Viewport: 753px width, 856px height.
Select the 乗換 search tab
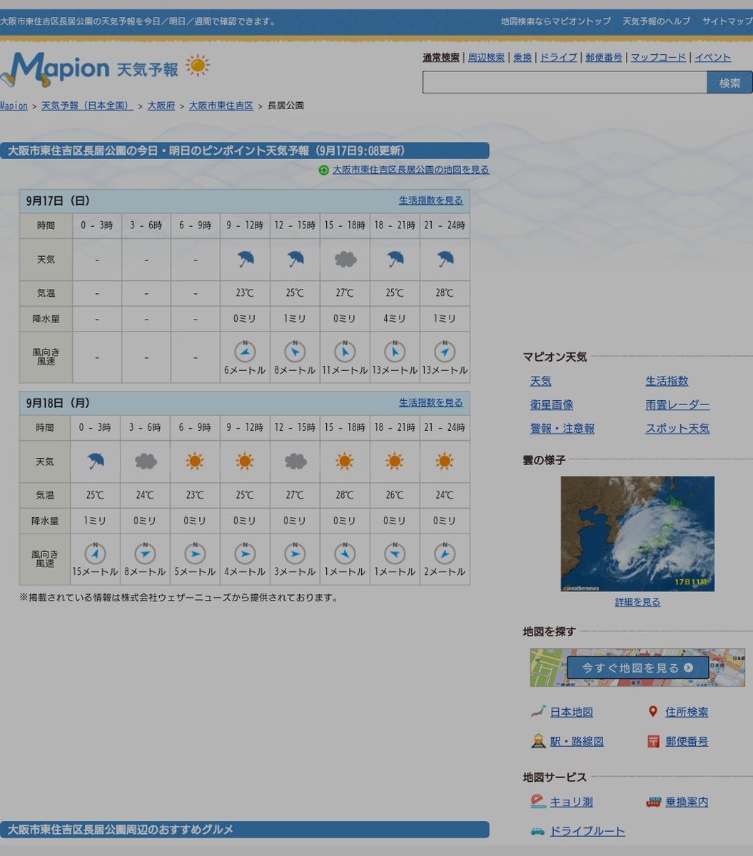(x=522, y=58)
